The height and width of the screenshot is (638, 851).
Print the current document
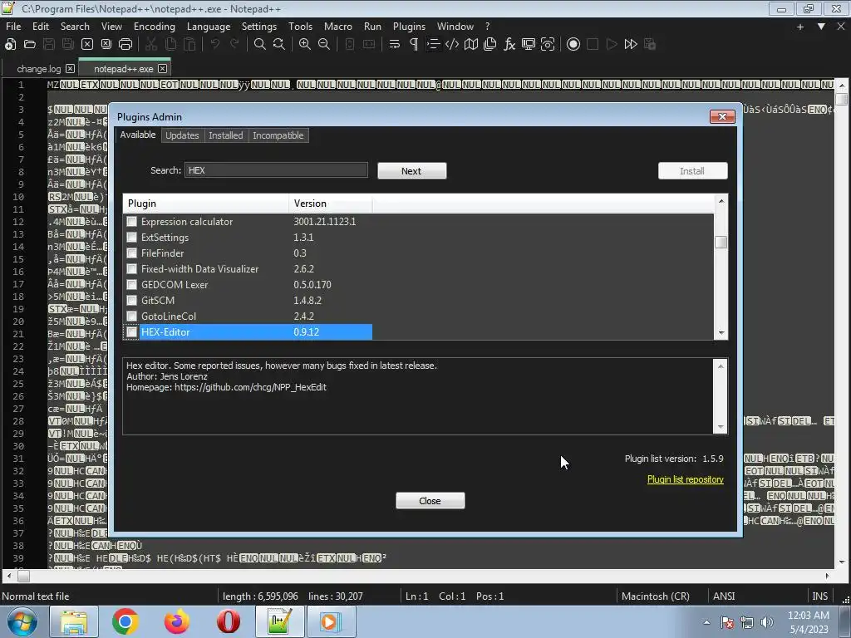pos(125,45)
